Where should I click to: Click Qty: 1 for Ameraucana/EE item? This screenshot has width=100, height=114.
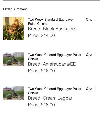[x=90, y=55]
